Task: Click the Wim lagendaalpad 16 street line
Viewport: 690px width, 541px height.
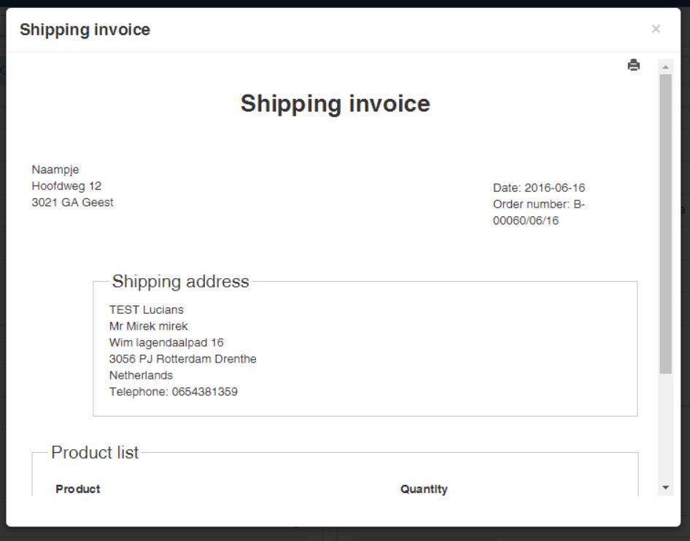Action: coord(166,342)
